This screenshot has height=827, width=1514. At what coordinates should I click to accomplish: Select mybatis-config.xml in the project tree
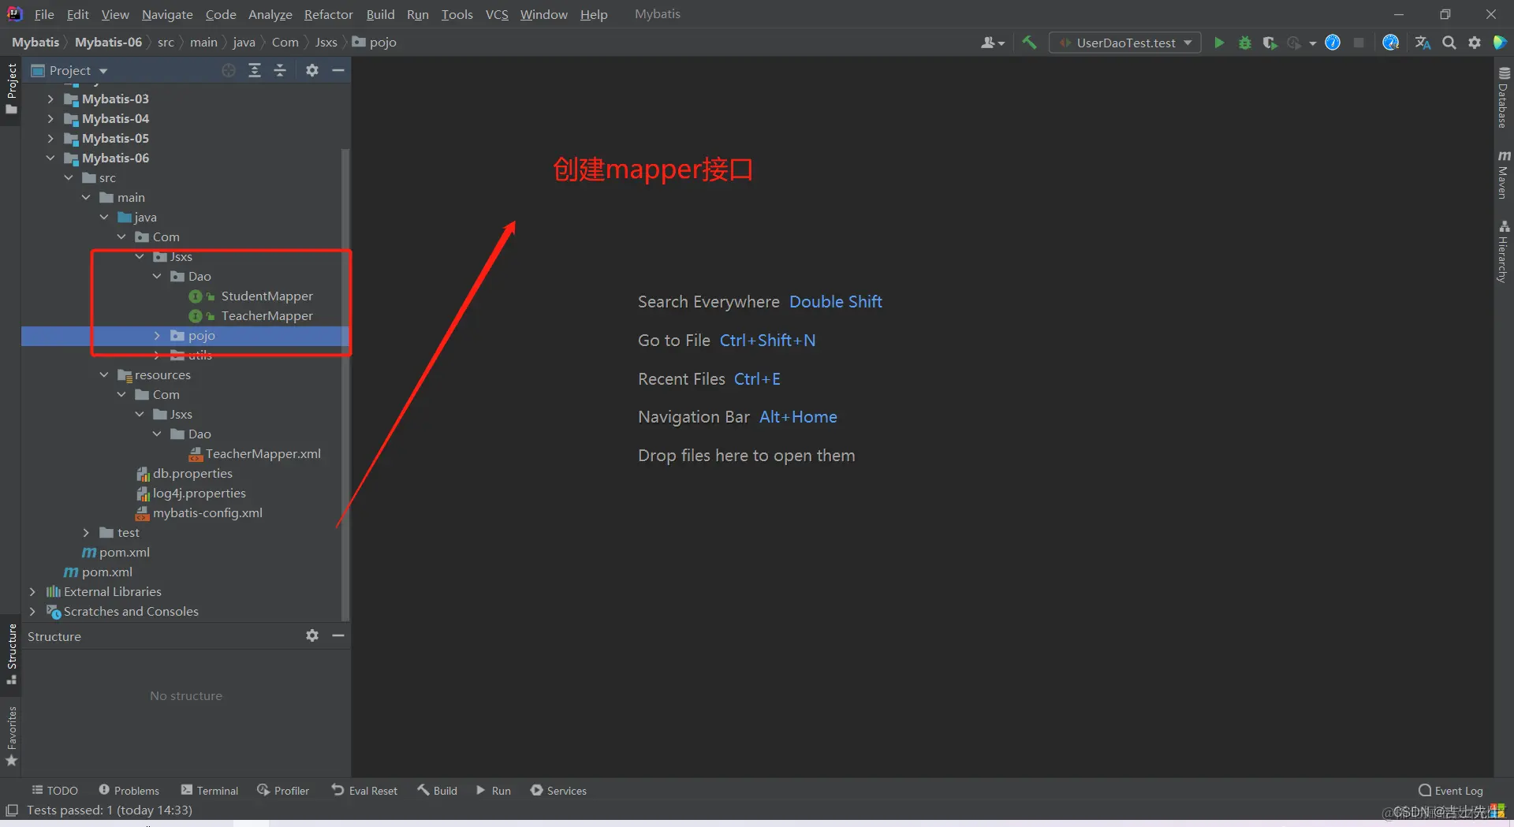click(207, 512)
